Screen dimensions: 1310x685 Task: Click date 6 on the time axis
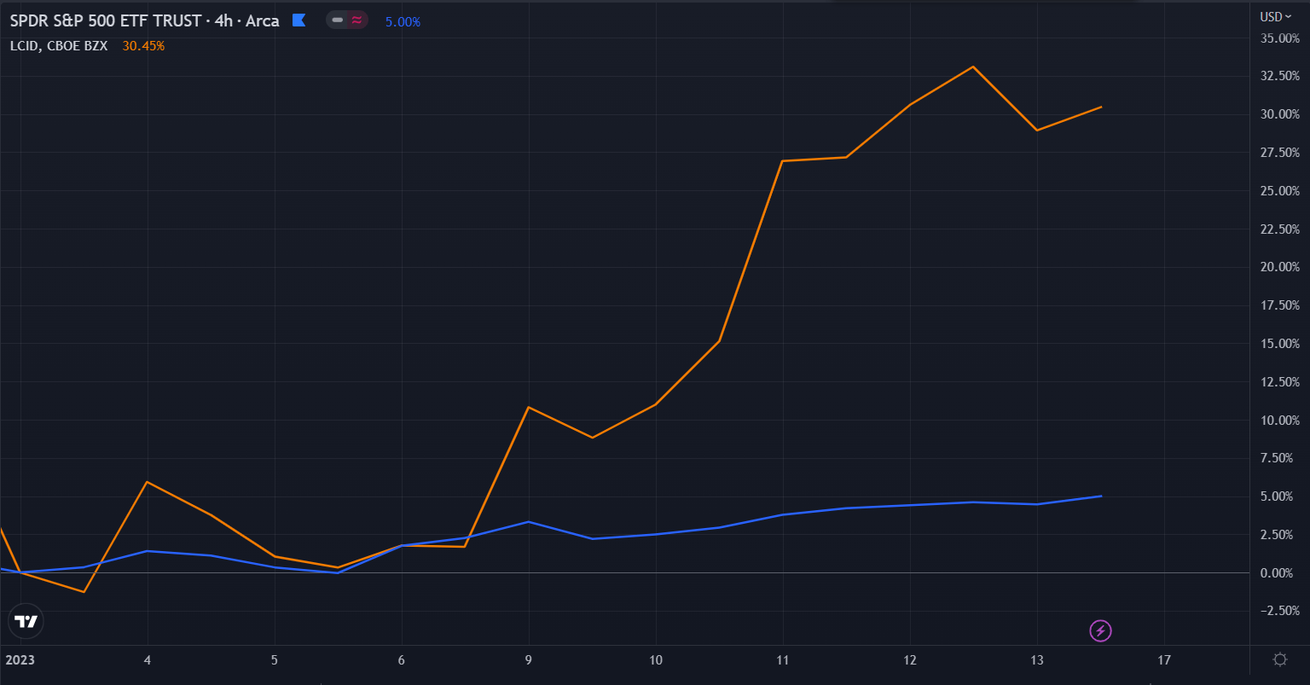(402, 659)
